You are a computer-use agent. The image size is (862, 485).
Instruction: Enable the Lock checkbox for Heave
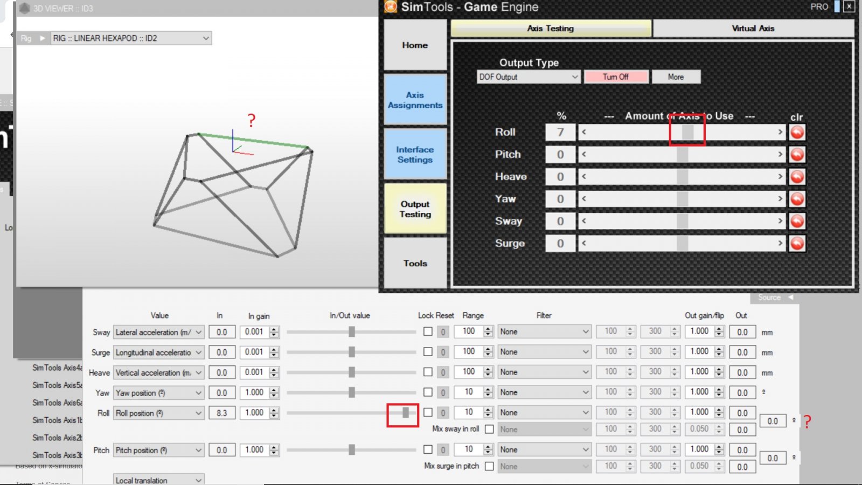point(428,372)
